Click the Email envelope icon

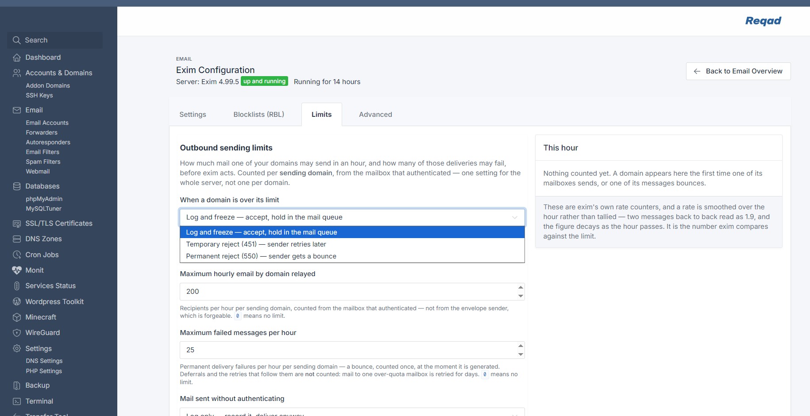pos(17,110)
